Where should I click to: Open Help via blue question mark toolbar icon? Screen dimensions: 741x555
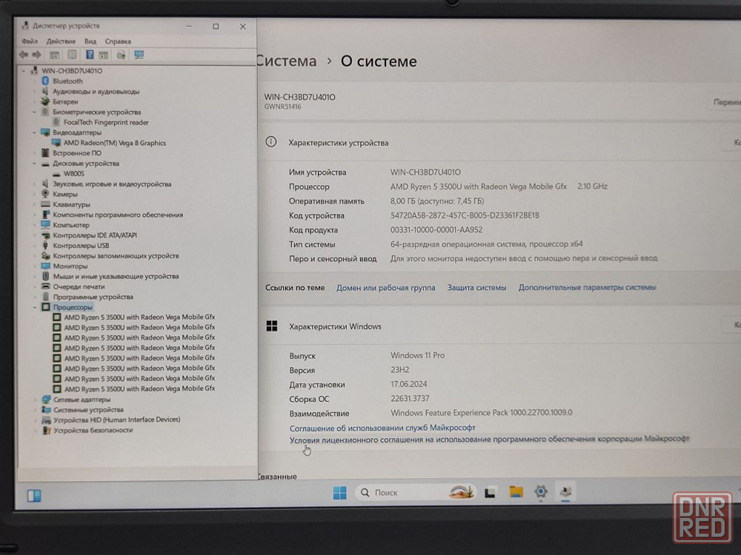pyautogui.click(x=90, y=55)
